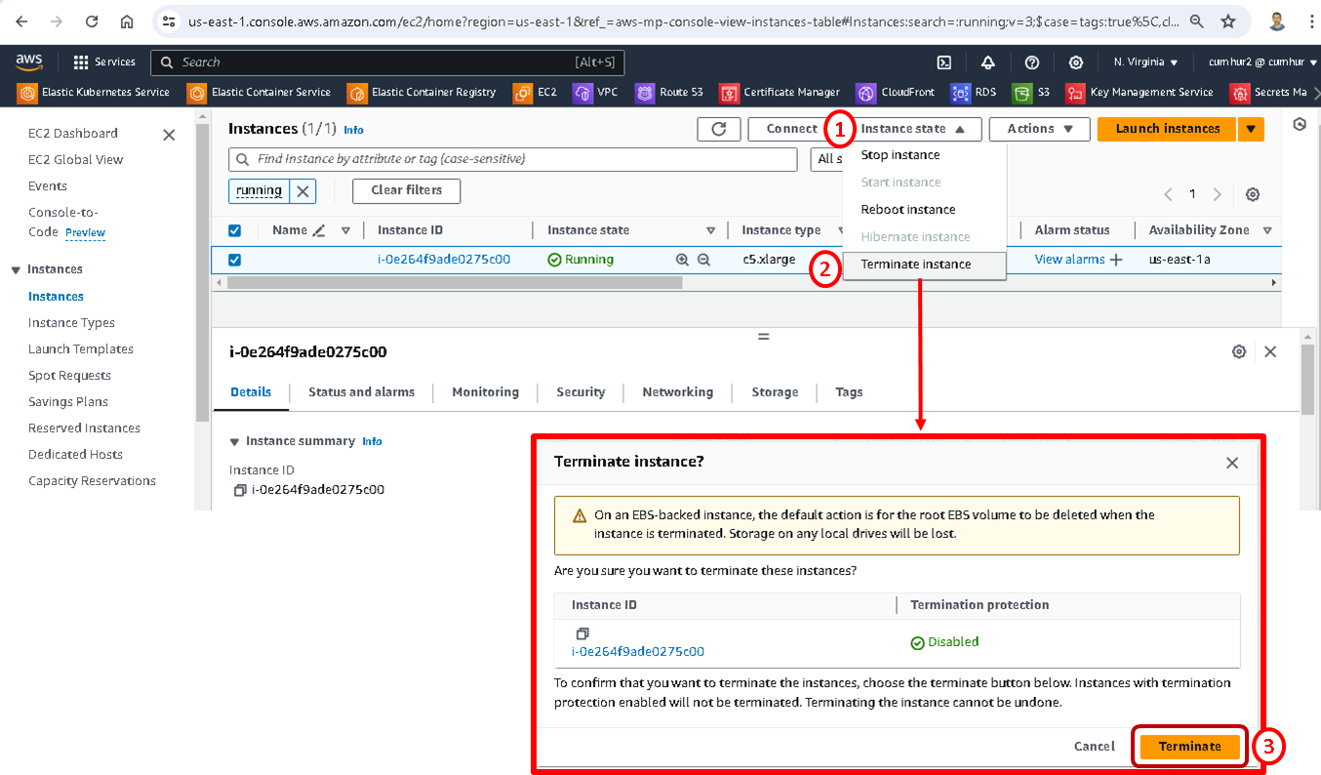The height and width of the screenshot is (775, 1321).
Task: Open the Services grid menu
Action: (x=82, y=62)
